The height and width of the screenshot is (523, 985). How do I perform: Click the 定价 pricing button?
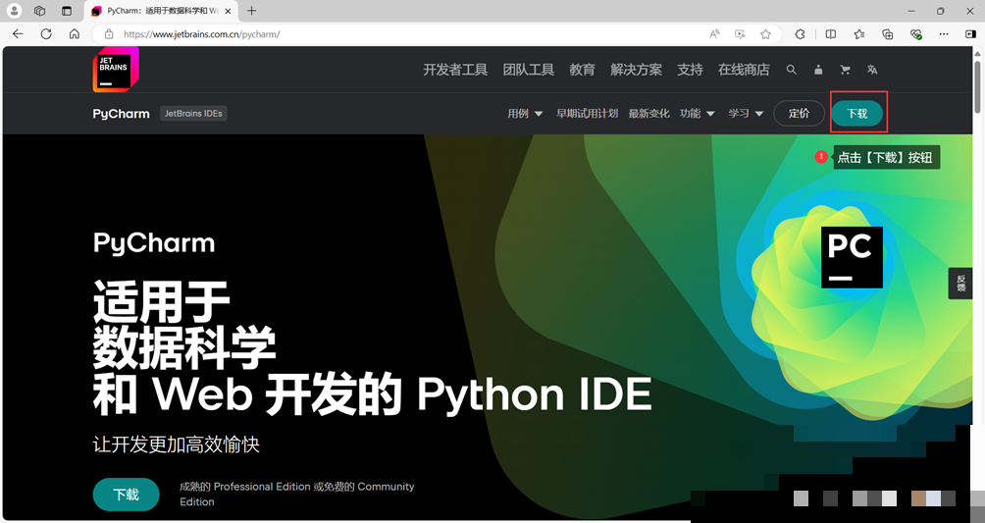(799, 113)
